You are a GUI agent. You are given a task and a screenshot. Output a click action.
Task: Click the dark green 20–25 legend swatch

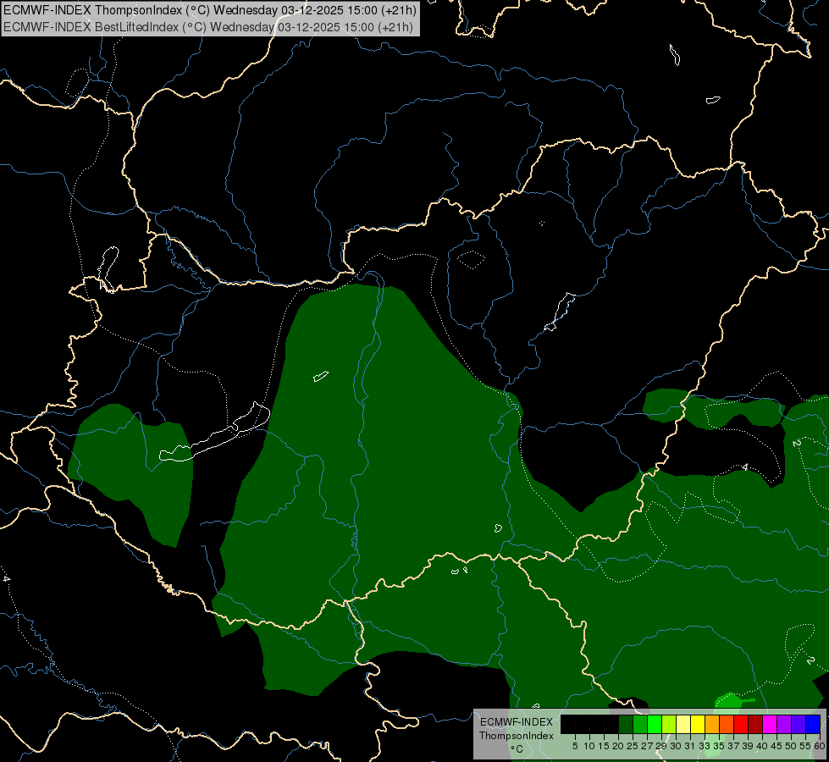click(x=626, y=724)
